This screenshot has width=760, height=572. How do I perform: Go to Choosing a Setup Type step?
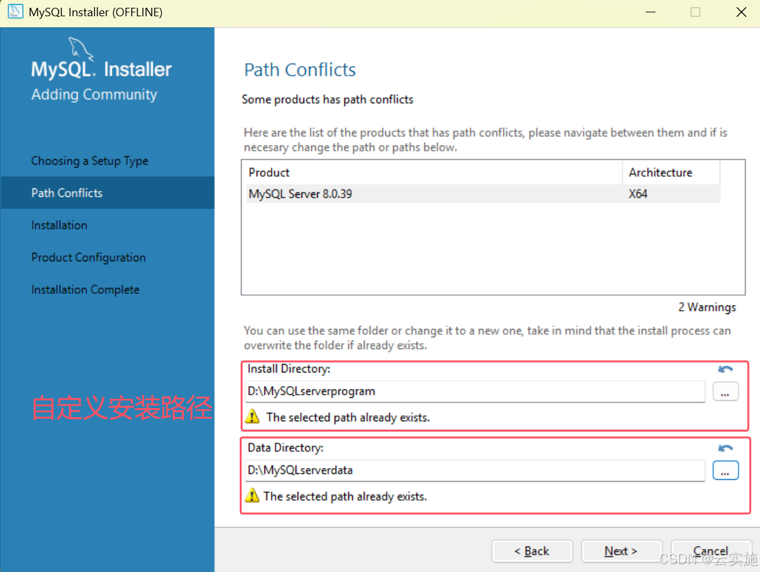(x=90, y=161)
